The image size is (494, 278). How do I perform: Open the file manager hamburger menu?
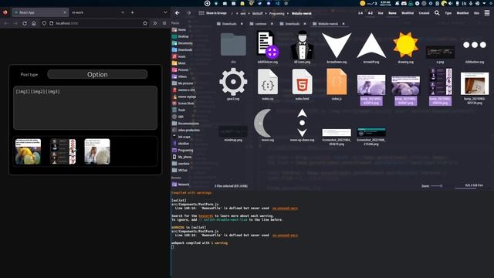point(487,13)
